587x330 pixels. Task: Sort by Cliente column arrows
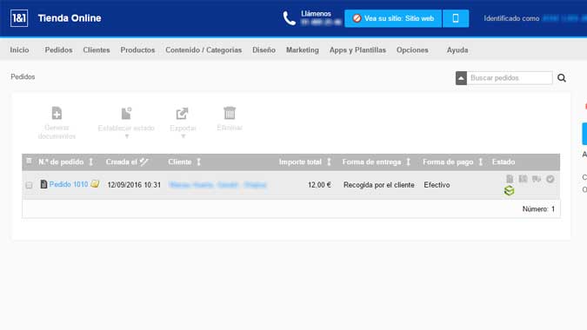coord(199,162)
